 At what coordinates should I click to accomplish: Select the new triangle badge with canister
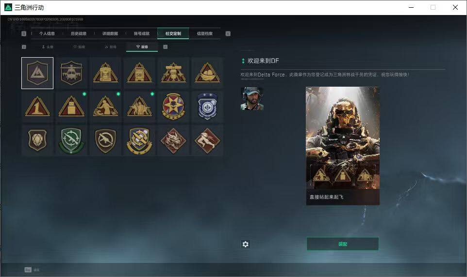point(71,107)
